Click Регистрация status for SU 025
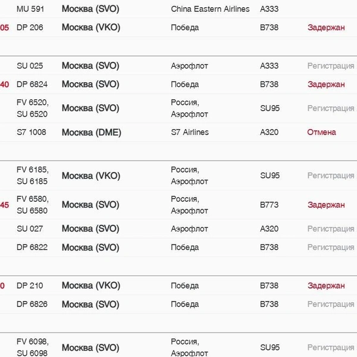The image size is (357, 357). [331, 66]
